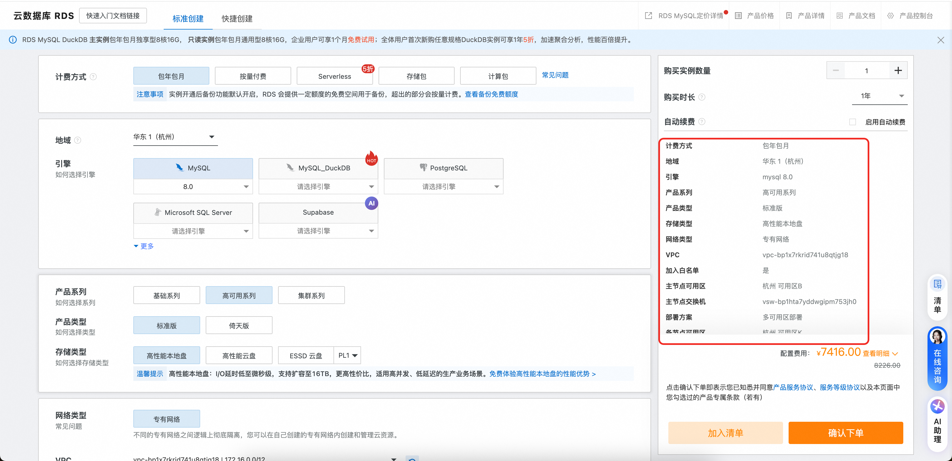The image size is (952, 461).
Task: Open Microsoft SQL Server version dropdown
Action: click(193, 231)
